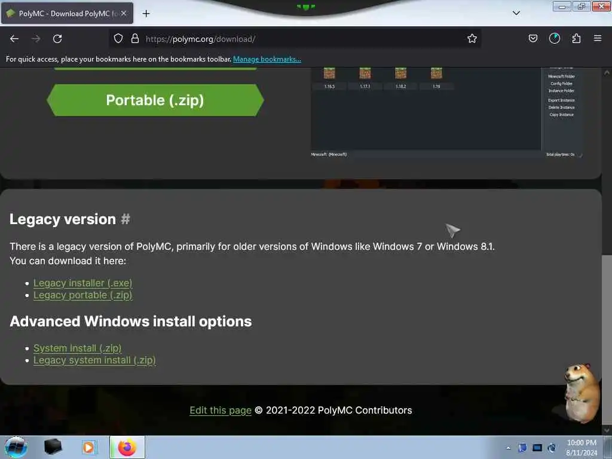612x459 pixels.
Task: Click the forward navigation arrow
Action: pyautogui.click(x=36, y=39)
